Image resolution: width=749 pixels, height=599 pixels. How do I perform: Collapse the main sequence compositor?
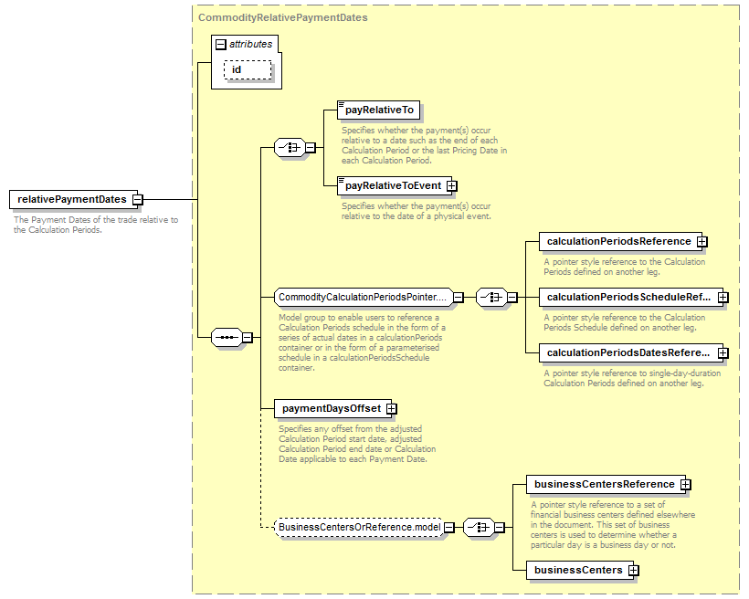(247, 338)
